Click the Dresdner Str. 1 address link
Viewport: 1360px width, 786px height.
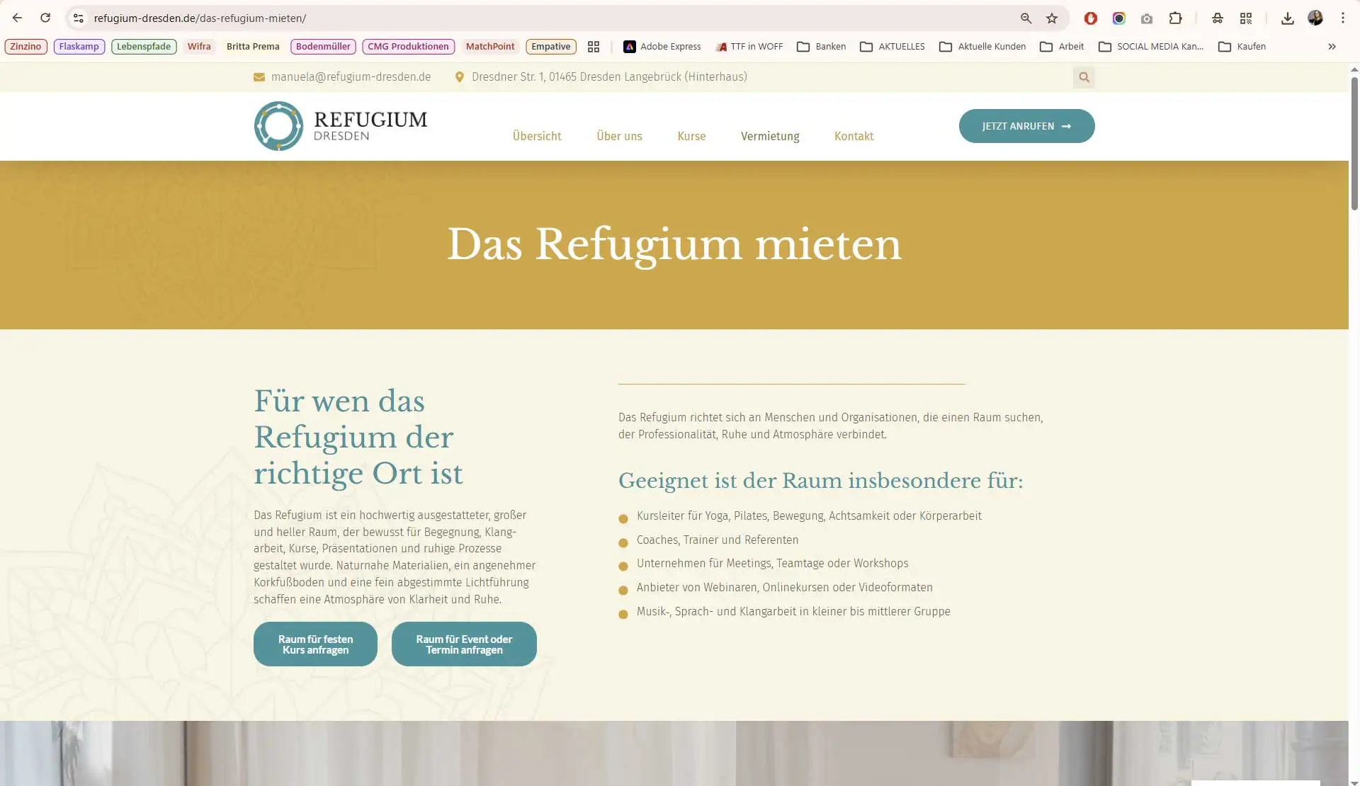(x=609, y=77)
